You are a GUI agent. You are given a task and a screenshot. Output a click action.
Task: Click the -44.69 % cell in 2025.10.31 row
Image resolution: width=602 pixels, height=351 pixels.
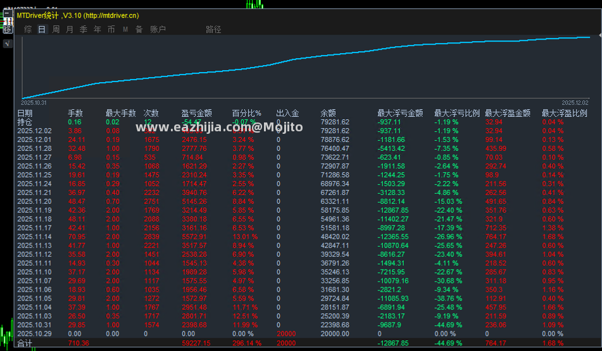pyautogui.click(x=448, y=324)
